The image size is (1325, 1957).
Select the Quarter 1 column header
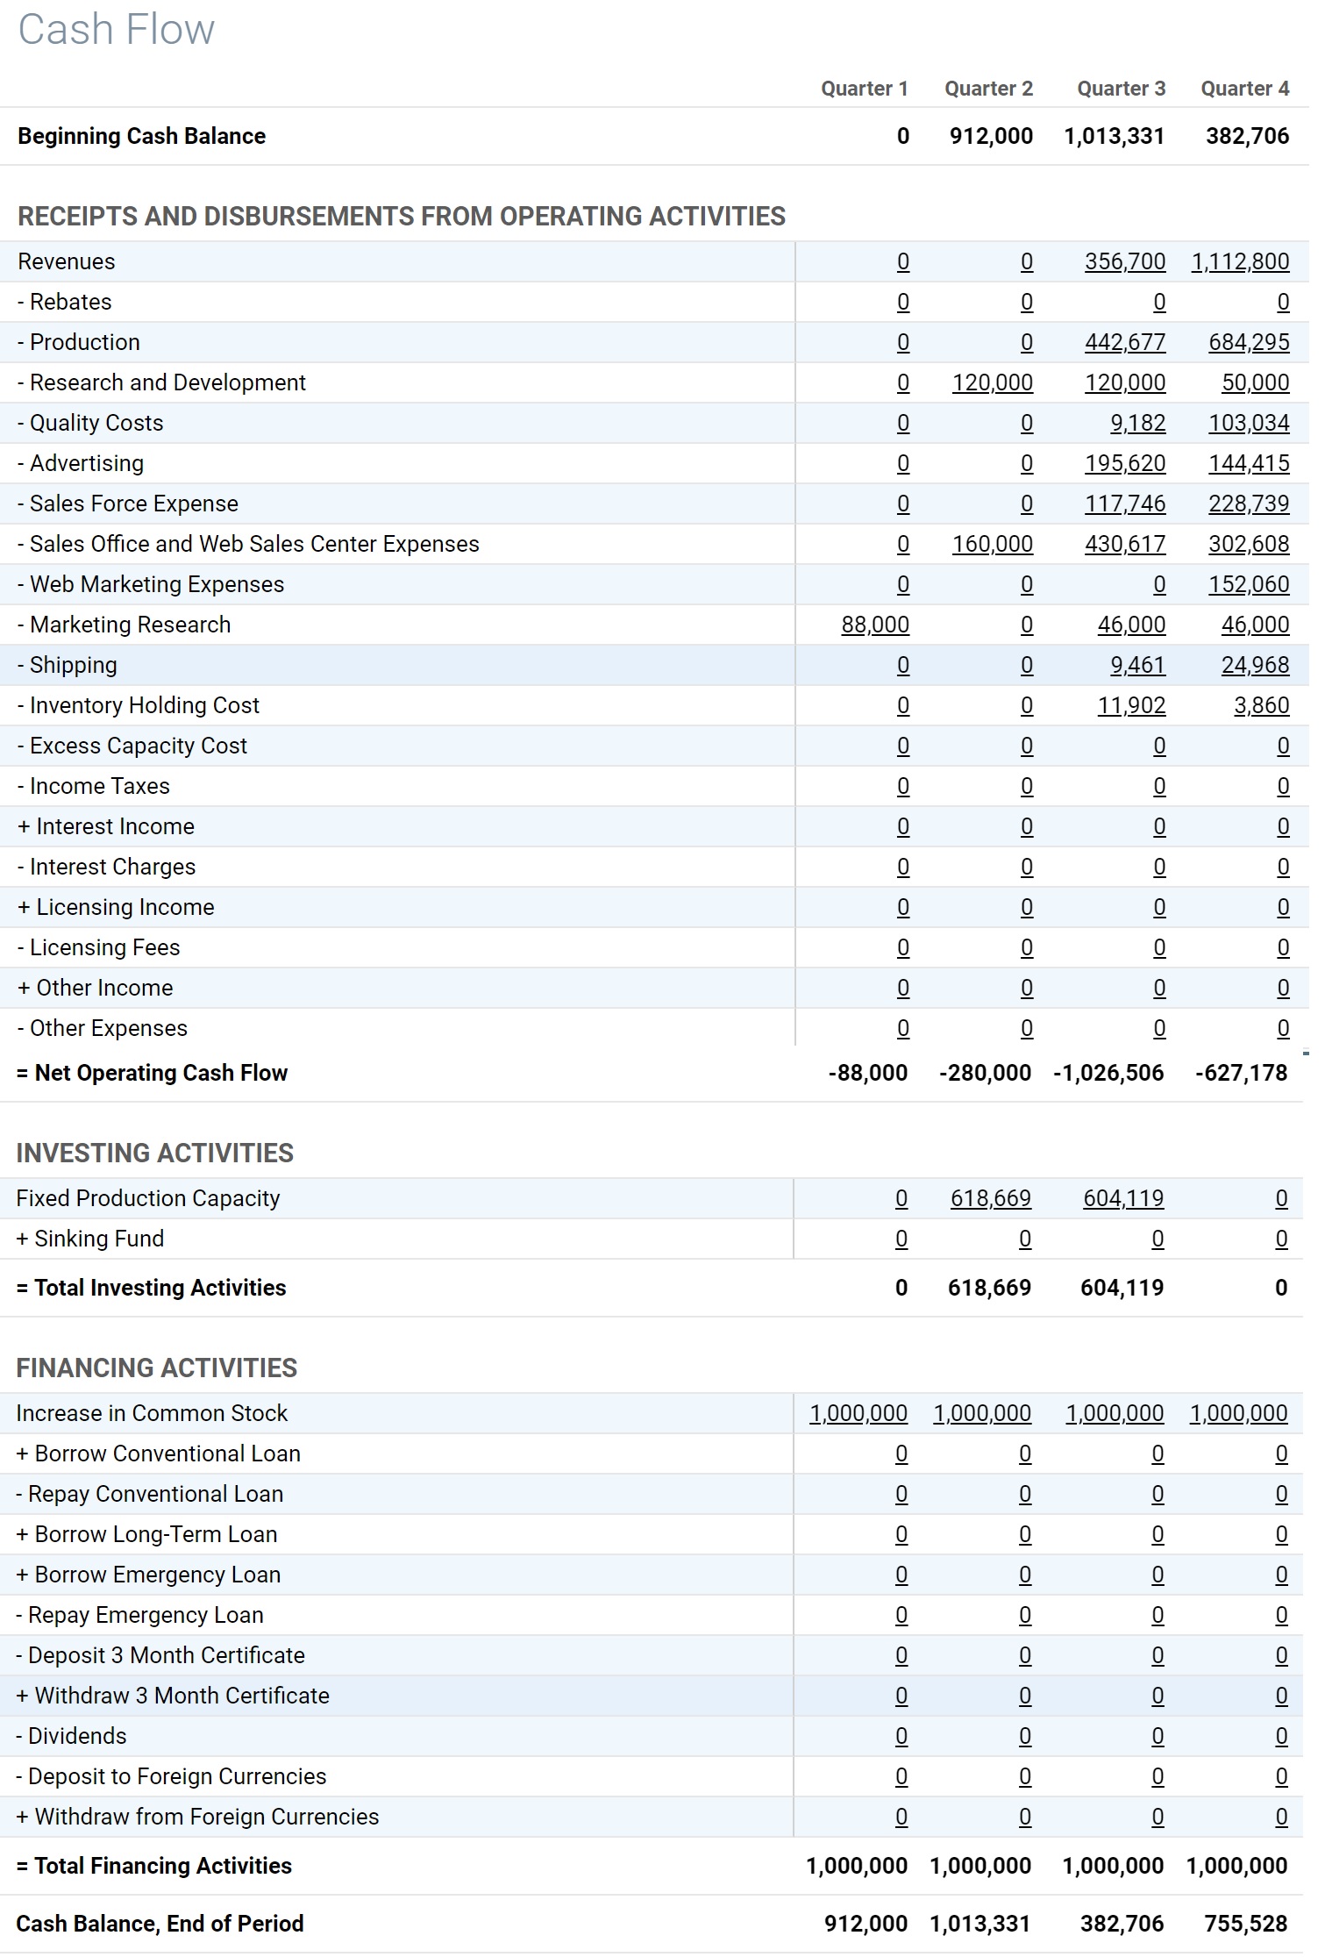tap(864, 89)
